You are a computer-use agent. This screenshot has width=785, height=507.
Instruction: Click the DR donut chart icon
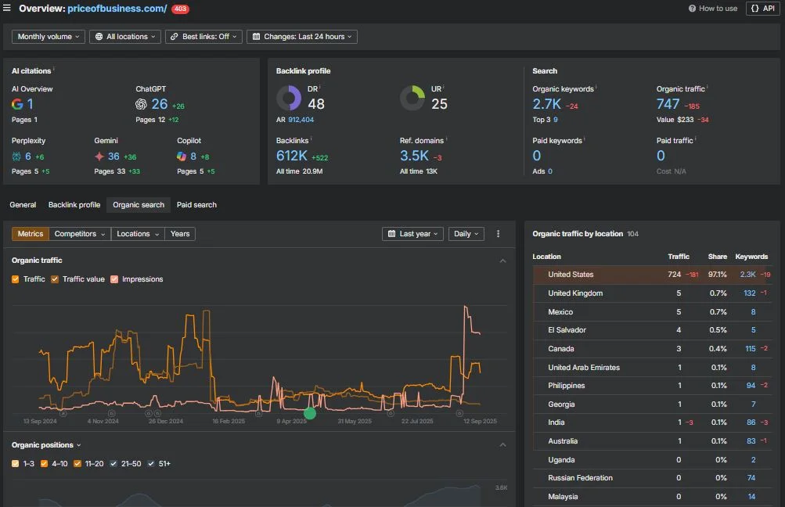289,98
